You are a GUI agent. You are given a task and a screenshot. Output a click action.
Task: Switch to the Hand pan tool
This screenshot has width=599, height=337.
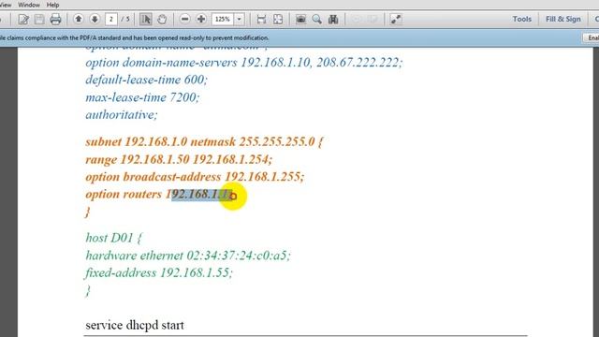[x=162, y=19]
